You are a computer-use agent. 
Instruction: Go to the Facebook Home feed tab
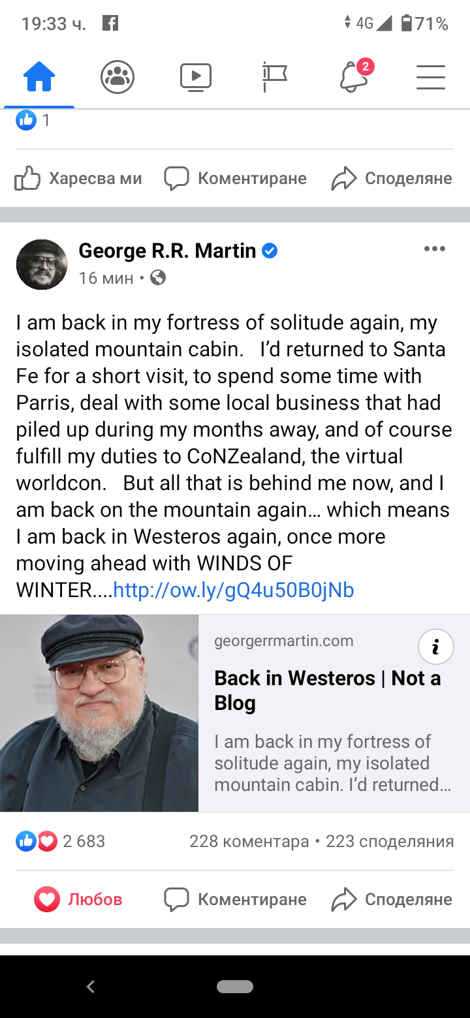pyautogui.click(x=39, y=78)
